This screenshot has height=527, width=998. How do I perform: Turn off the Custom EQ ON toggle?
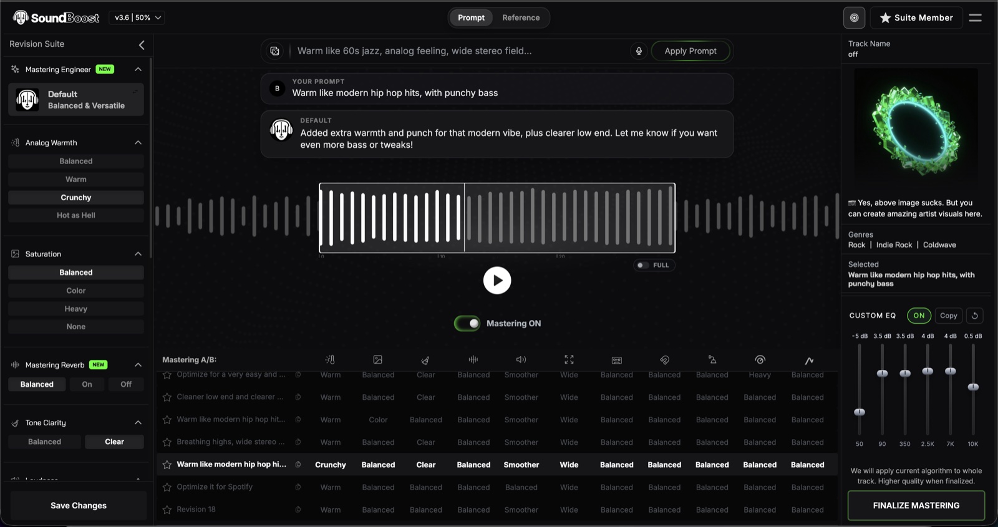919,316
